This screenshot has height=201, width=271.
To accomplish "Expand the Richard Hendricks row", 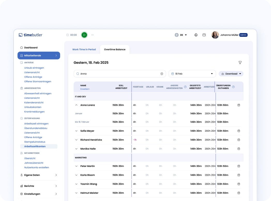I will (76, 140).
